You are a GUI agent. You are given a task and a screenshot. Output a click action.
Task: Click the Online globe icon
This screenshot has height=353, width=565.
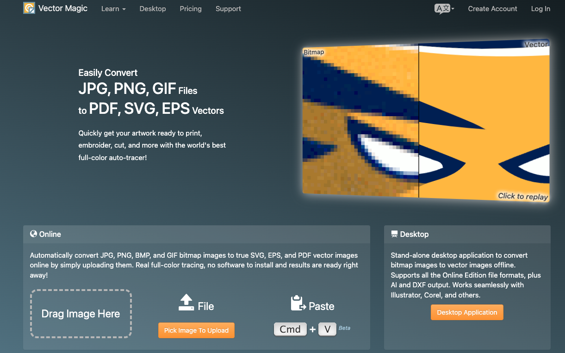33,234
